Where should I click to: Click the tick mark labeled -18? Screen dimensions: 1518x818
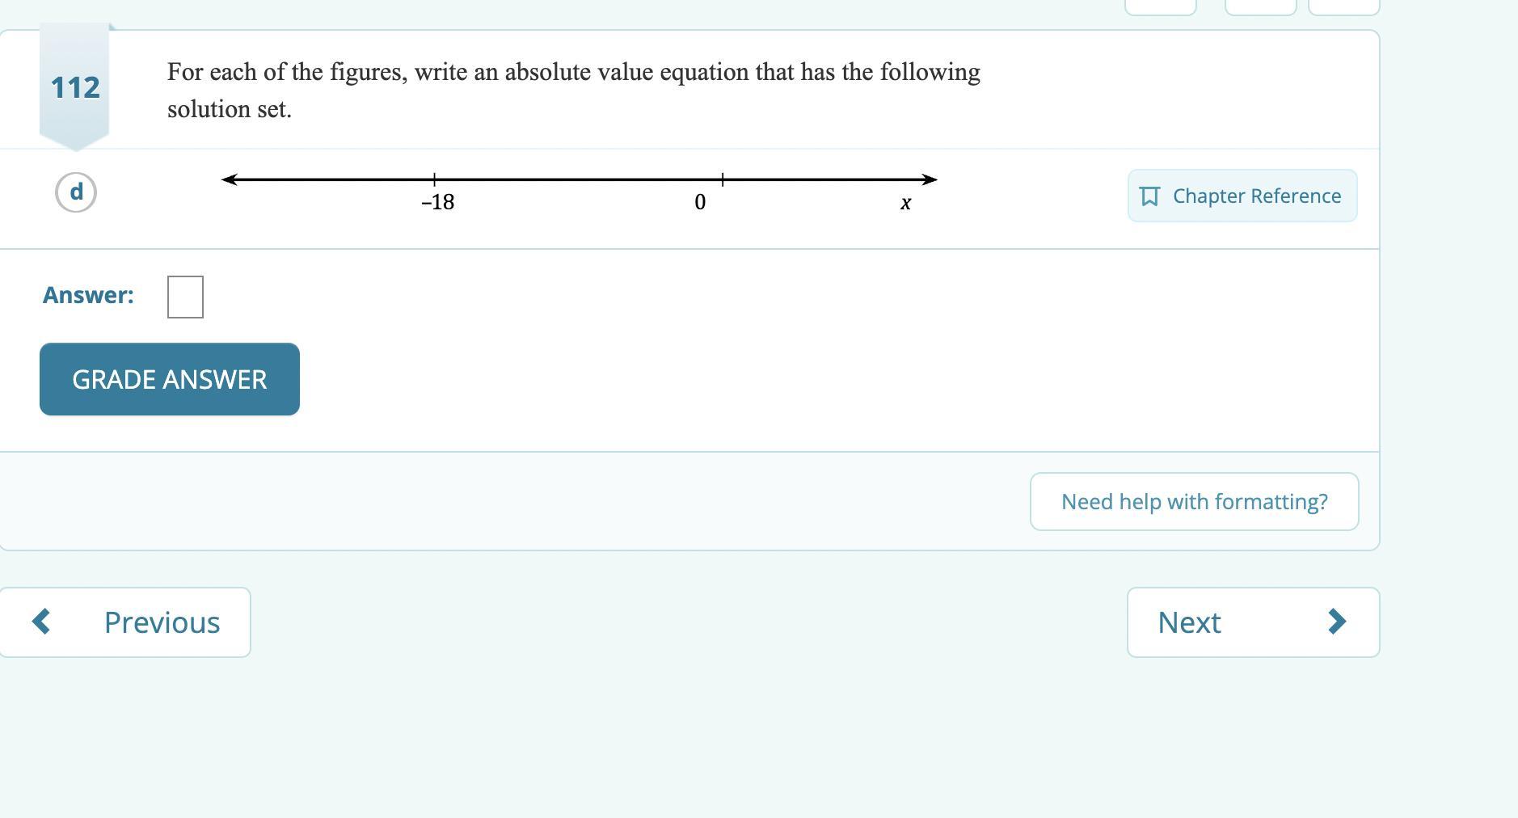tap(434, 179)
